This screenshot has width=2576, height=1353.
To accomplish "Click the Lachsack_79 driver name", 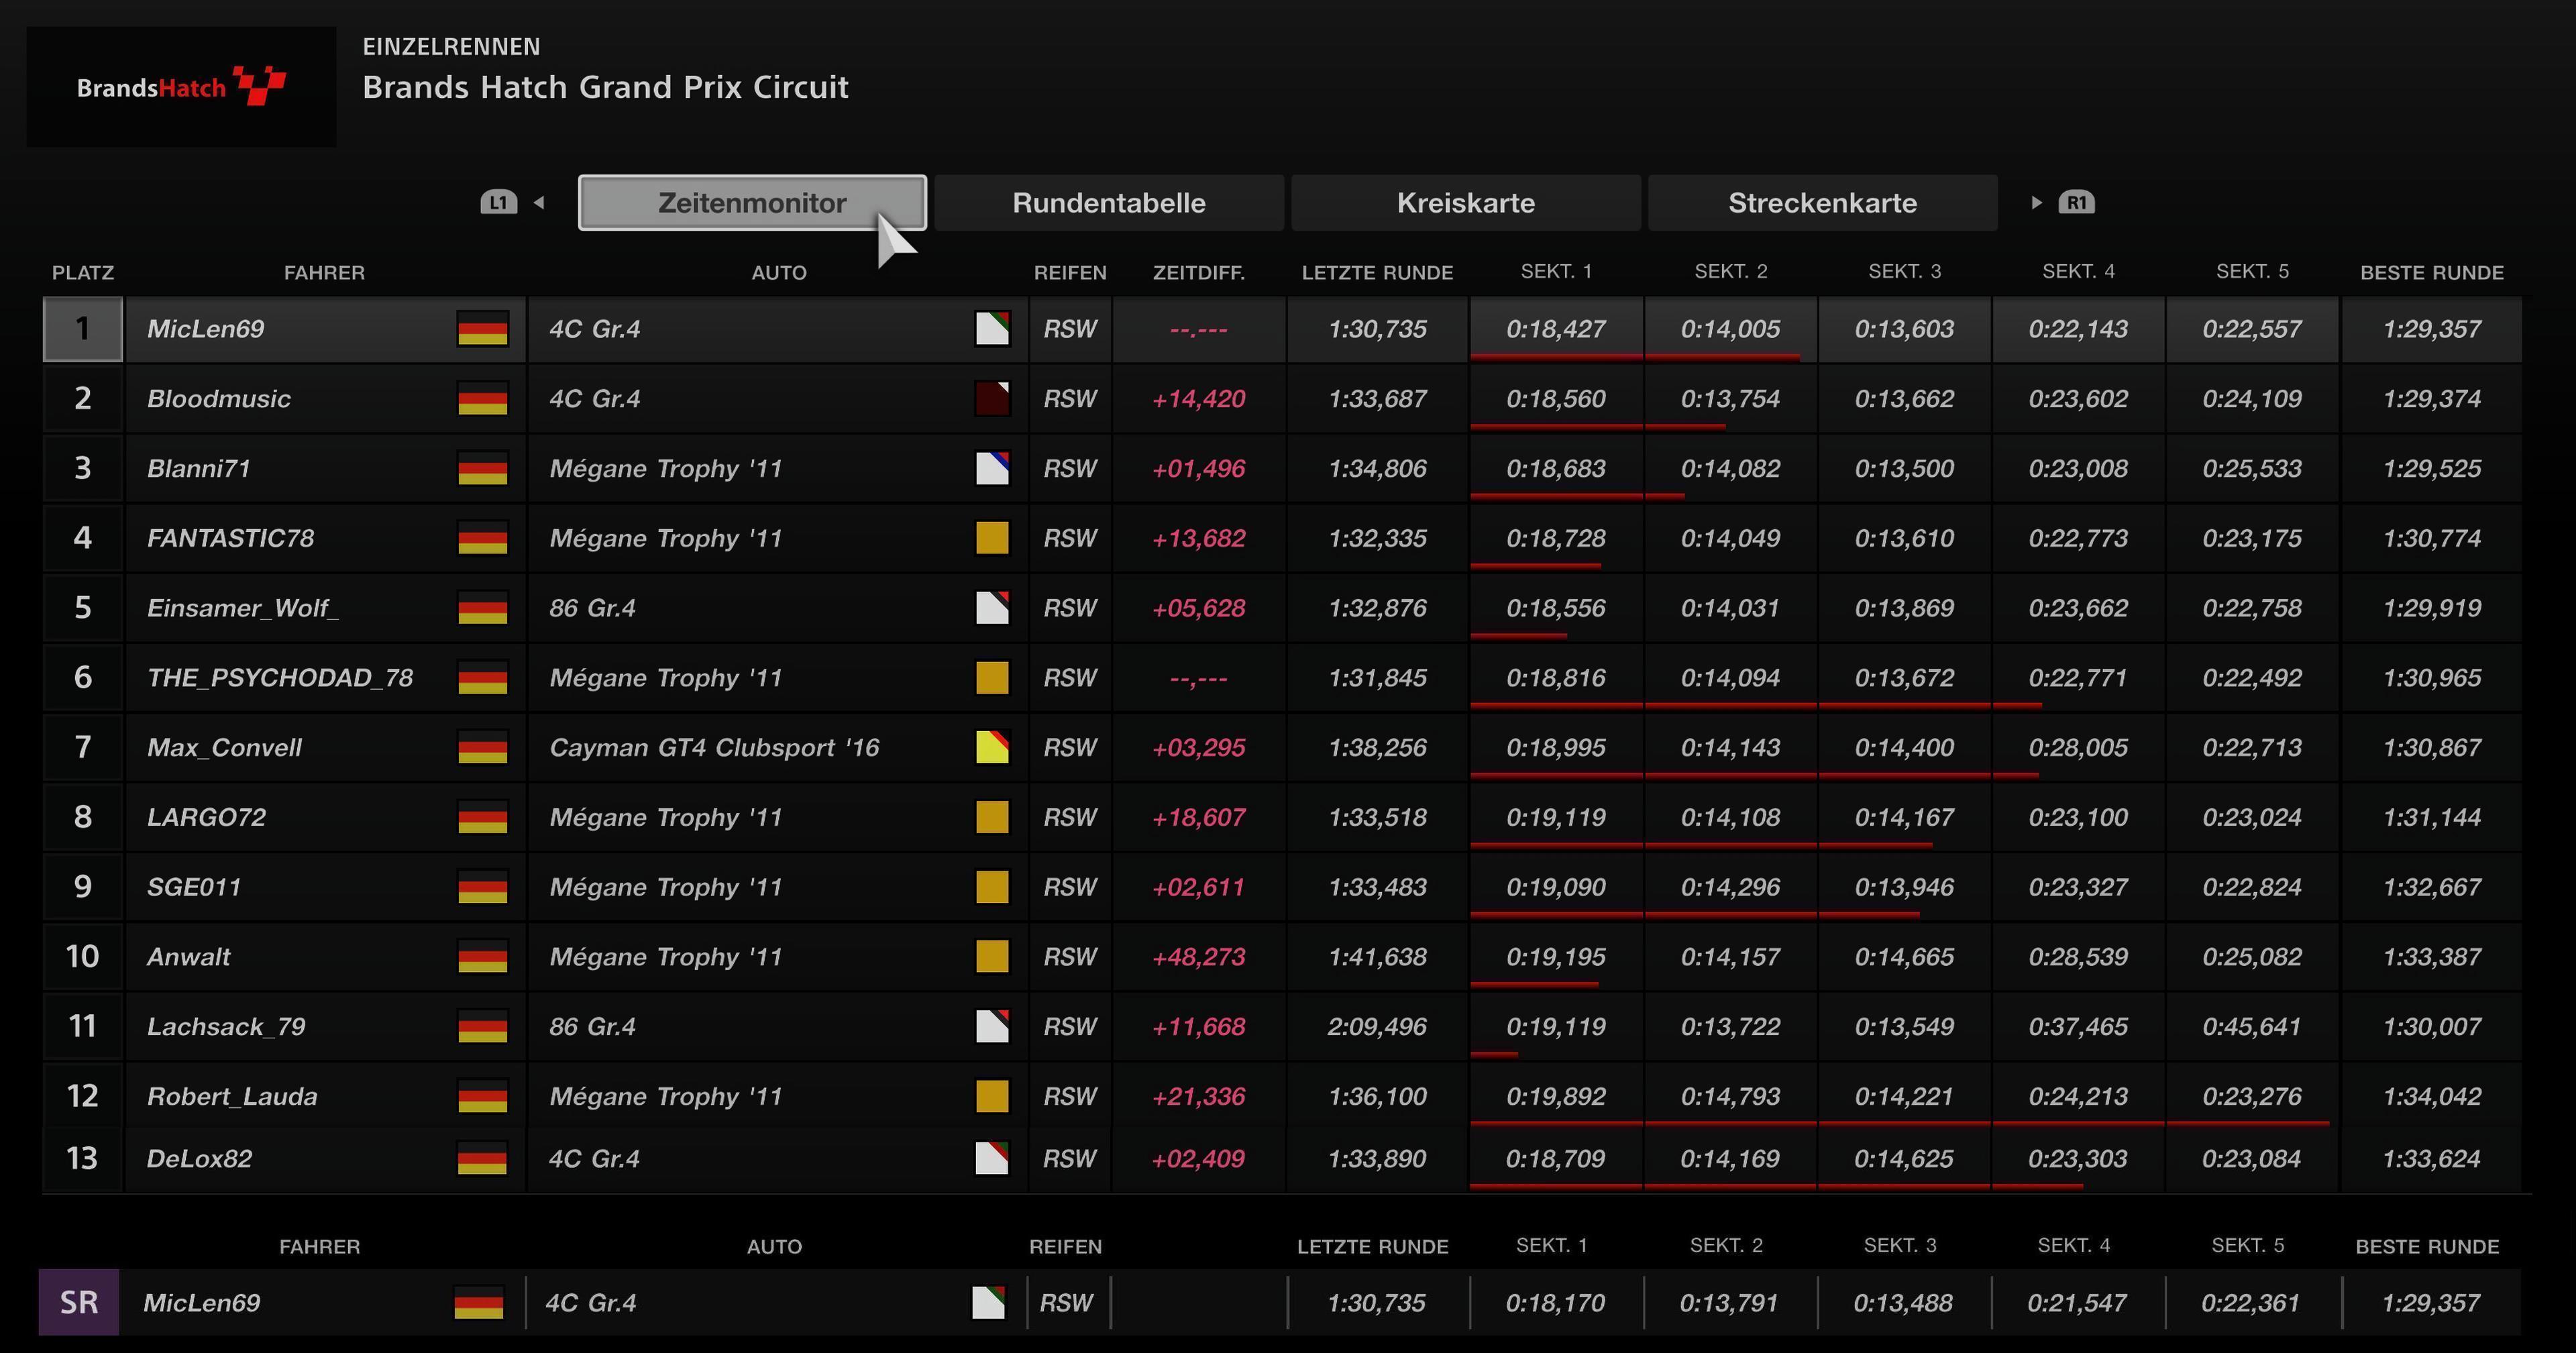I will coord(226,1027).
